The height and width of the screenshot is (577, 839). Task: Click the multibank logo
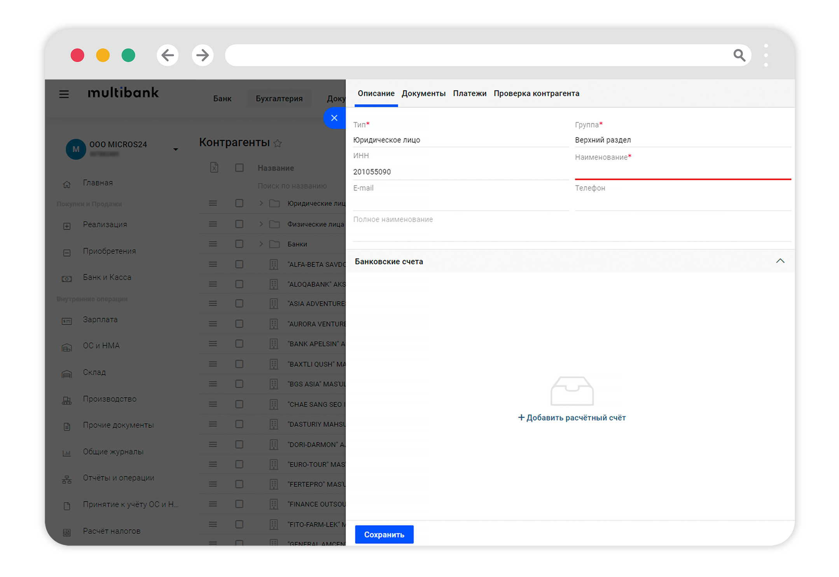coord(123,93)
